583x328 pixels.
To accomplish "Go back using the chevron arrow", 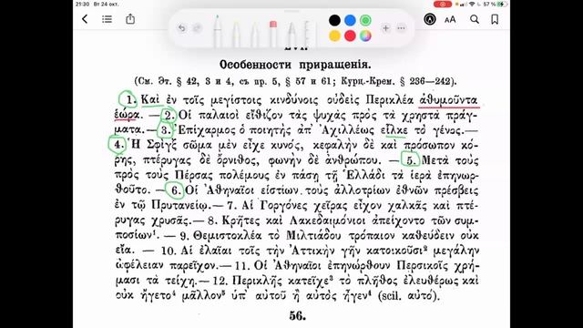I will (x=85, y=19).
